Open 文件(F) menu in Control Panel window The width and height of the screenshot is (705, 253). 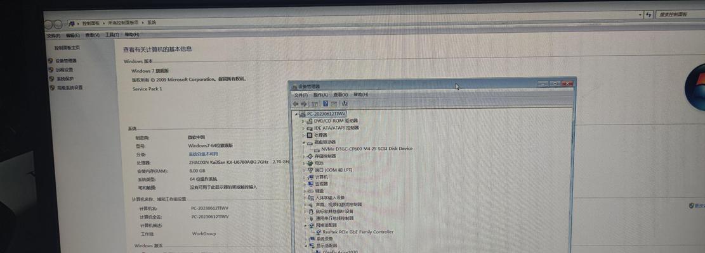coord(53,36)
